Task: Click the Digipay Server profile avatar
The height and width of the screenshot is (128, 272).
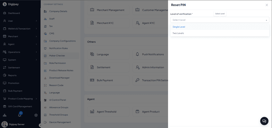Action: click(x=5, y=124)
